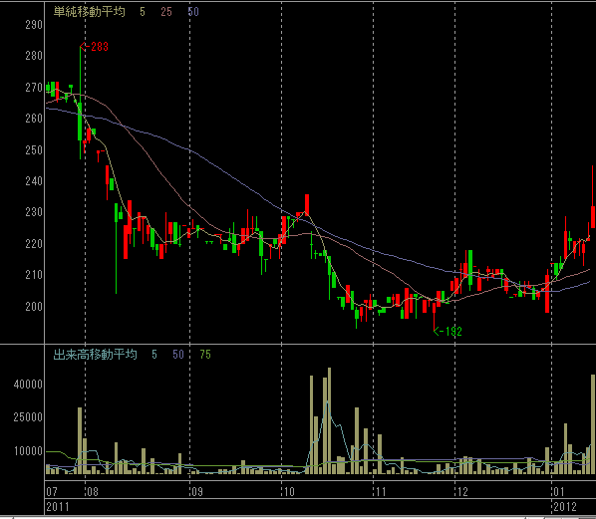Select the 25-period moving average label
Screen dimensions: 596x519
pos(166,12)
